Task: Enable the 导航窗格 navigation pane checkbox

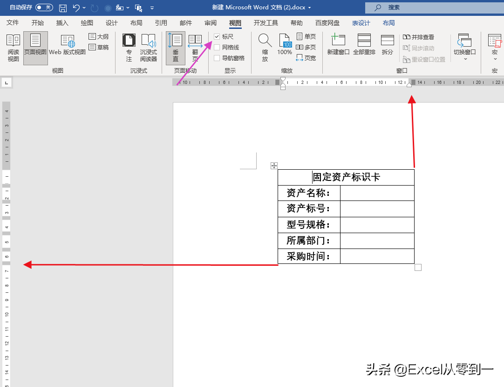Action: pos(217,58)
